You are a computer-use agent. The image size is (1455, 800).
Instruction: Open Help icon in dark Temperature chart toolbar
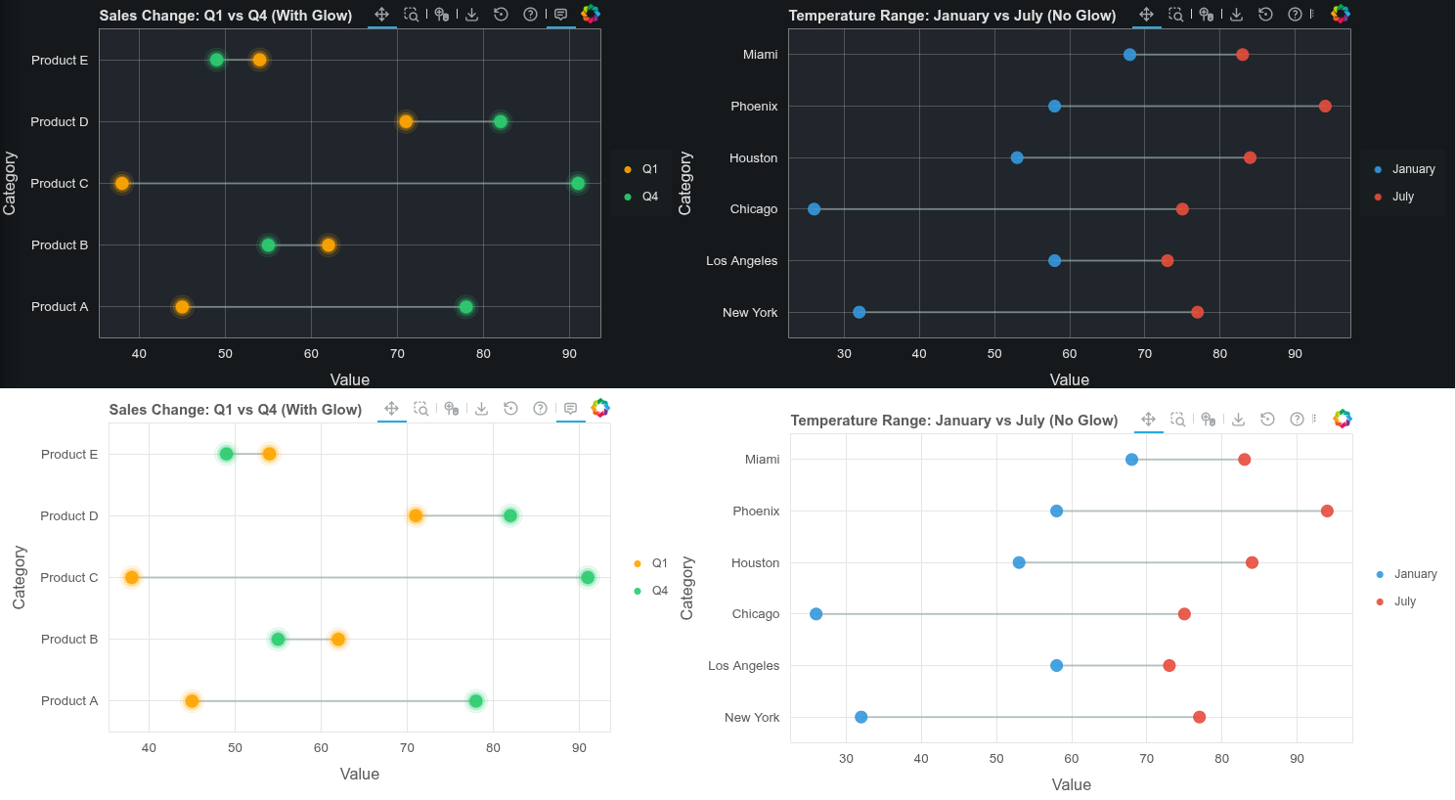[1295, 15]
